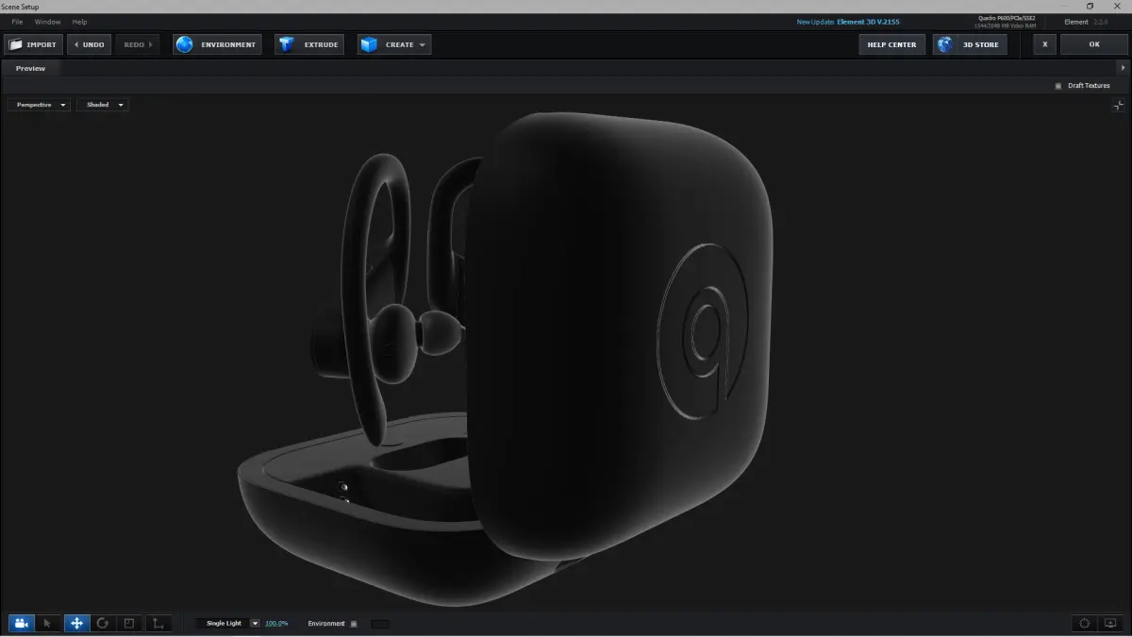
Task: Open the File menu
Action: 17,22
